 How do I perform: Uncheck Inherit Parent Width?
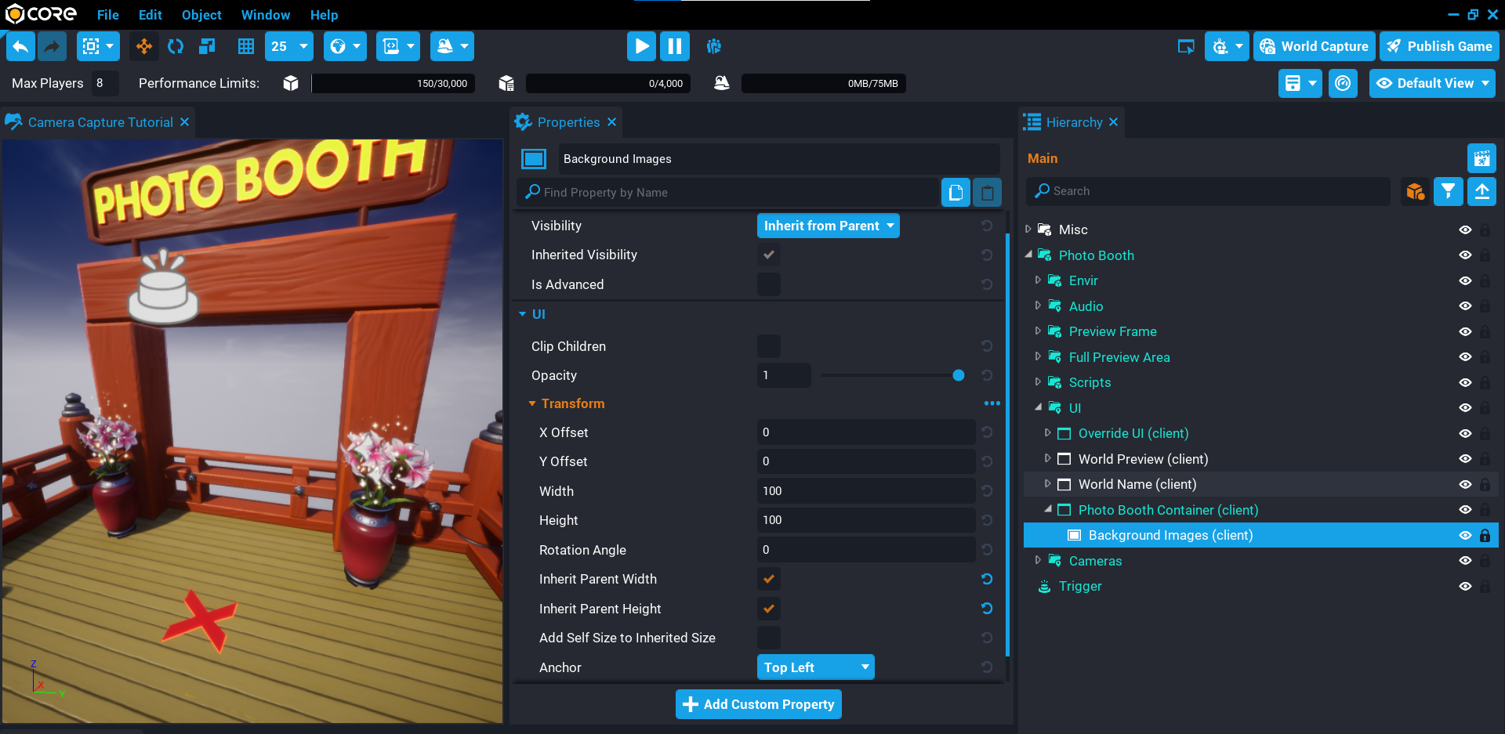coord(768,579)
